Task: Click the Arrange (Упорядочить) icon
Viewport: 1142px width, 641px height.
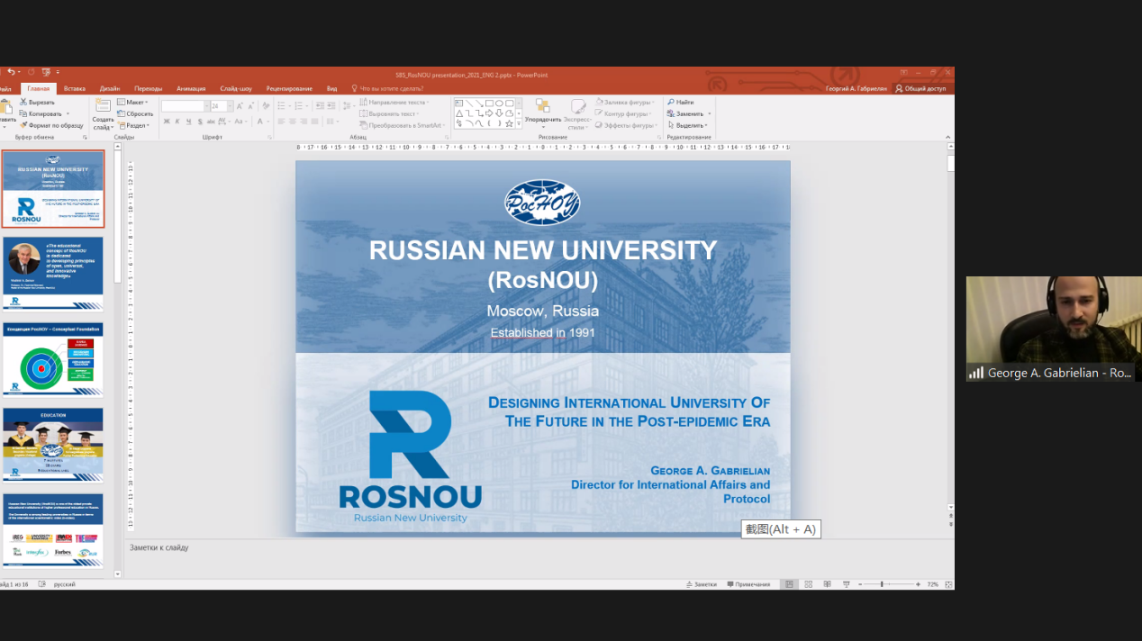Action: pyautogui.click(x=543, y=105)
